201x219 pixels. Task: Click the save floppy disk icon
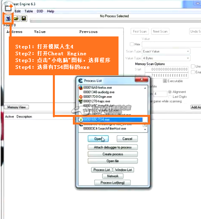coord(24,18)
